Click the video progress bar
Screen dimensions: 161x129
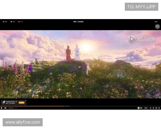tap(80, 106)
